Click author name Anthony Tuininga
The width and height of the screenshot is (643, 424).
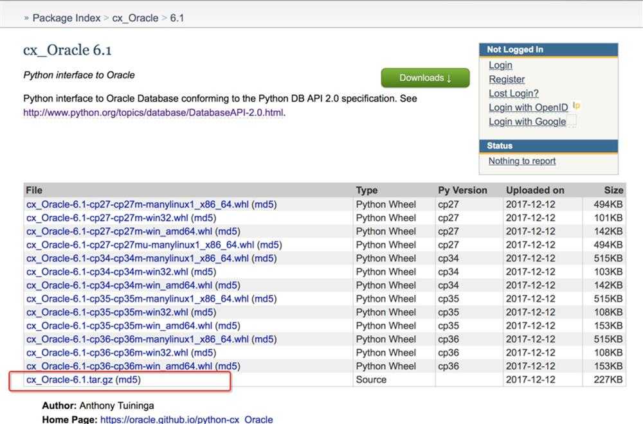point(117,405)
